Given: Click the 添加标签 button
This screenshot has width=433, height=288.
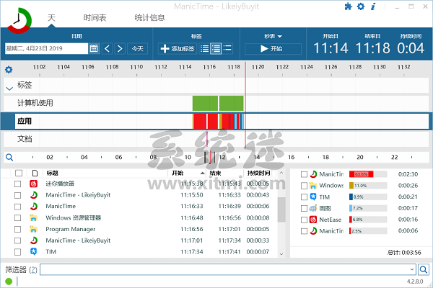Looking at the screenshot, I should (178, 48).
